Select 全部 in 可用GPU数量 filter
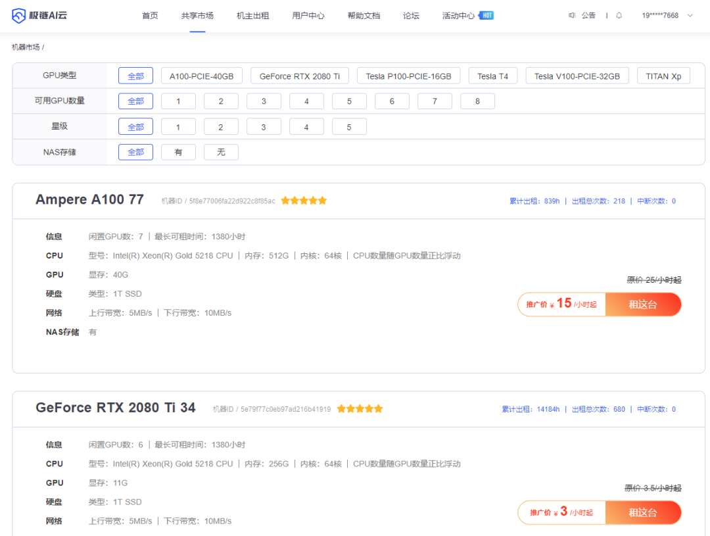Viewport: 710px width, 536px height. coord(136,101)
